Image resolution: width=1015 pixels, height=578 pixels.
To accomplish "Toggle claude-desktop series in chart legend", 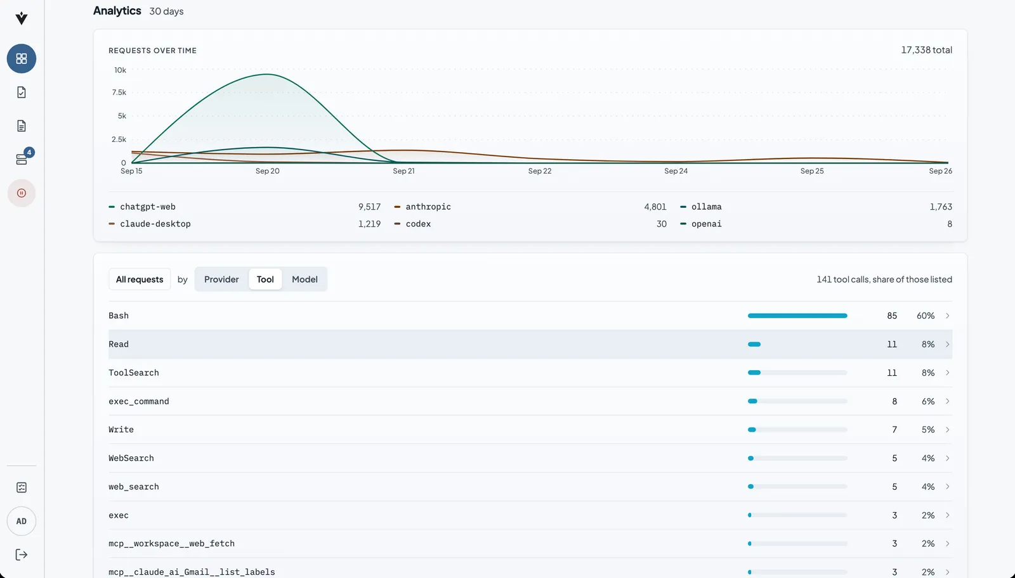I will [245, 224].
